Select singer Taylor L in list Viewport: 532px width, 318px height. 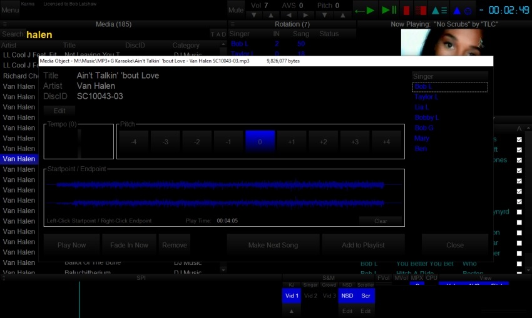(426, 97)
